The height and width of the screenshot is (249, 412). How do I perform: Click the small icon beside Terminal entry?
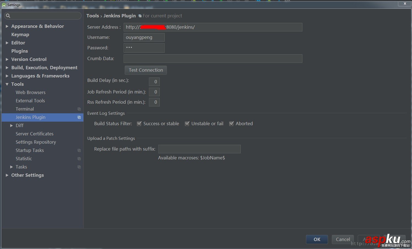point(79,109)
